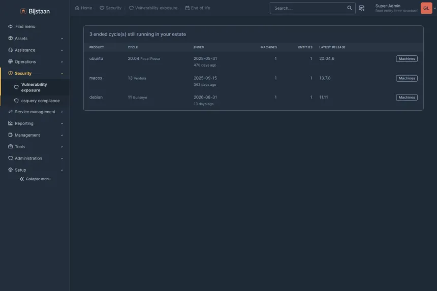Click the GL user avatar
The height and width of the screenshot is (291, 437).
click(x=426, y=8)
